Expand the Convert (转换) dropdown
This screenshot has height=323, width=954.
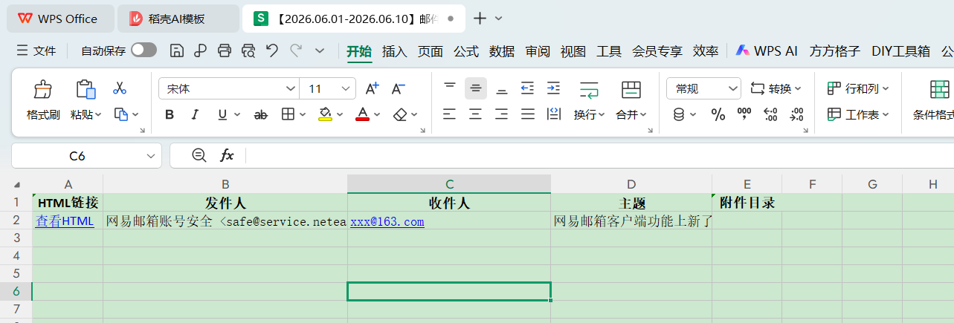pyautogui.click(x=798, y=89)
